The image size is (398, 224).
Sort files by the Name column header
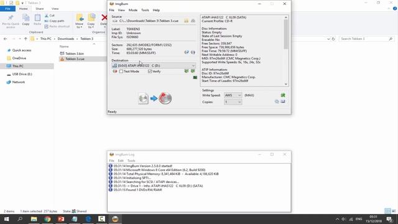point(64,47)
